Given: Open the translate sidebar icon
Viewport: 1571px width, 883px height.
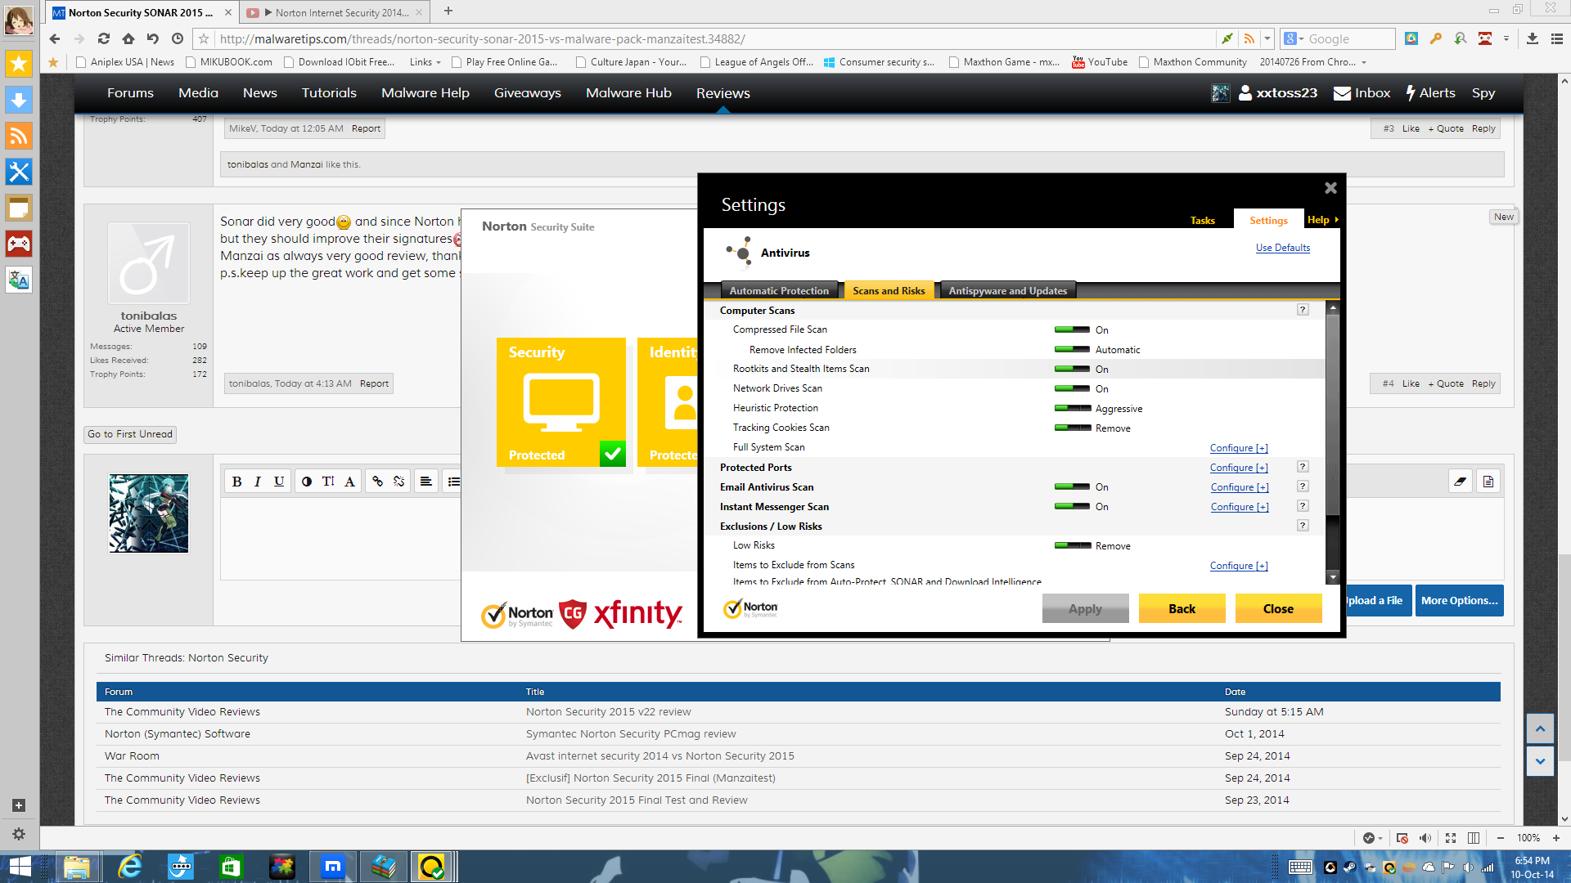Looking at the screenshot, I should pyautogui.click(x=19, y=280).
